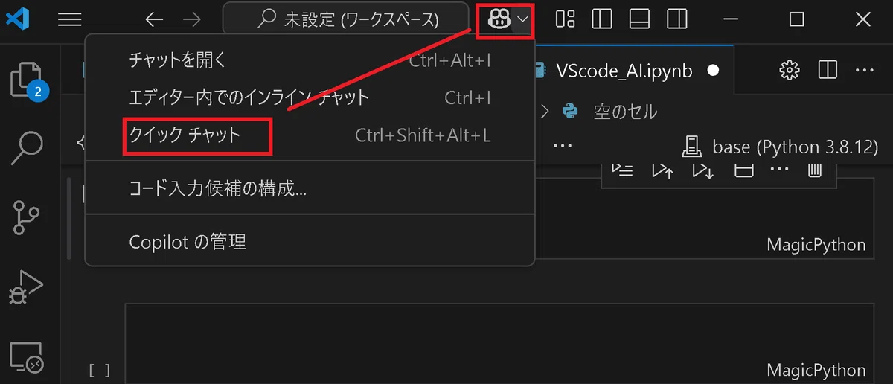Open the Explorer view in the activity bar
Image resolution: width=893 pixels, height=384 pixels.
click(28, 80)
